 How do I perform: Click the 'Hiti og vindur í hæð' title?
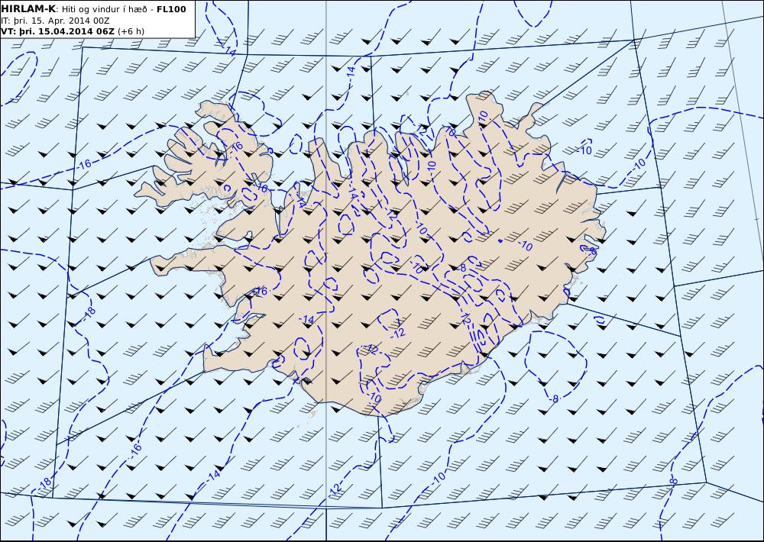104,10
